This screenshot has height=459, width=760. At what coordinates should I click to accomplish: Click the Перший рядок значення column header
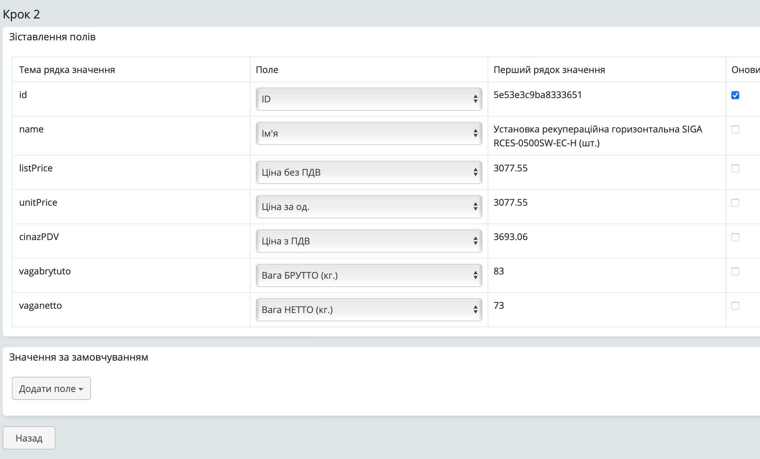[549, 70]
